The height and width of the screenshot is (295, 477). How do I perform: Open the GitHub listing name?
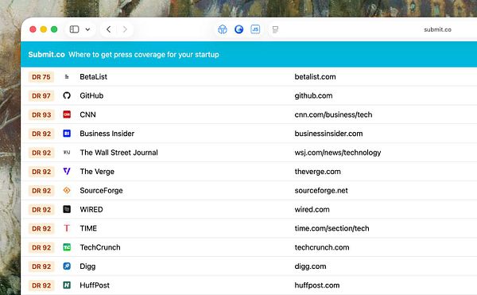click(91, 95)
